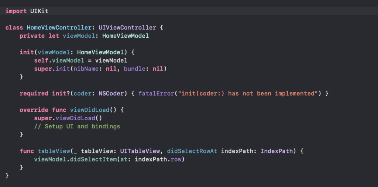Click the 'override' keyword
Image resolution: width=378 pixels, height=187 pixels.
34,110
